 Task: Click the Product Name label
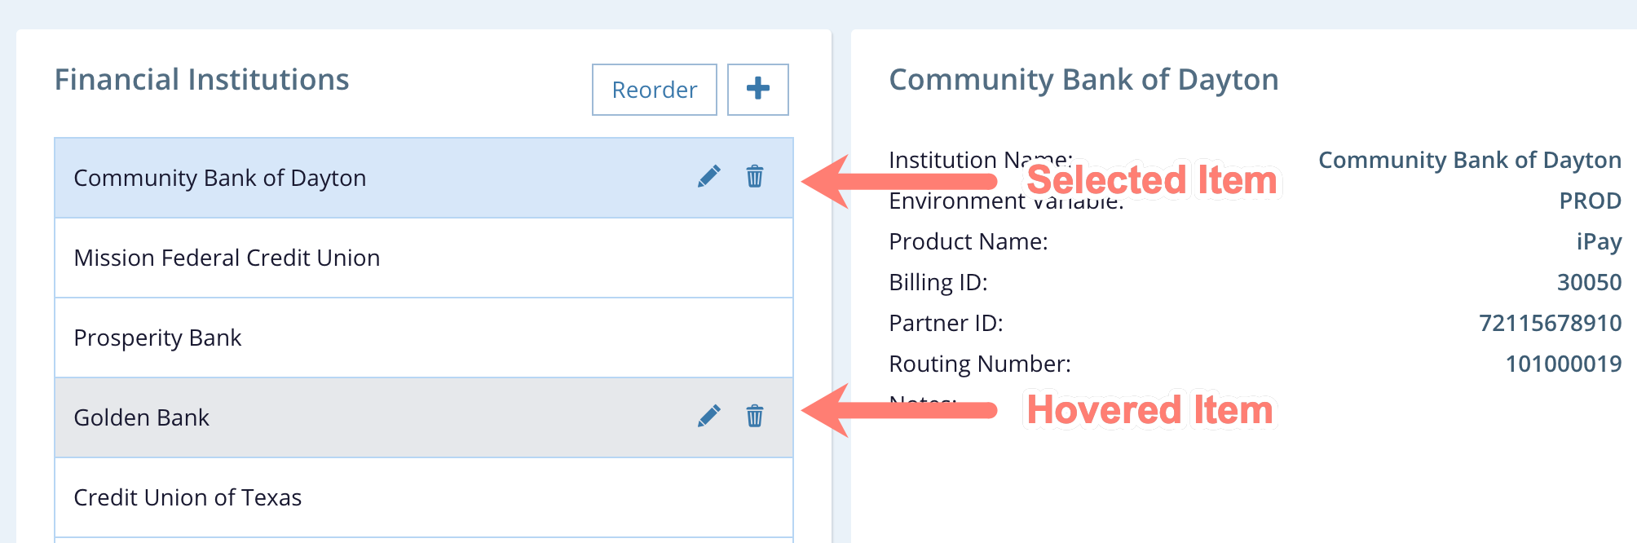click(x=968, y=241)
